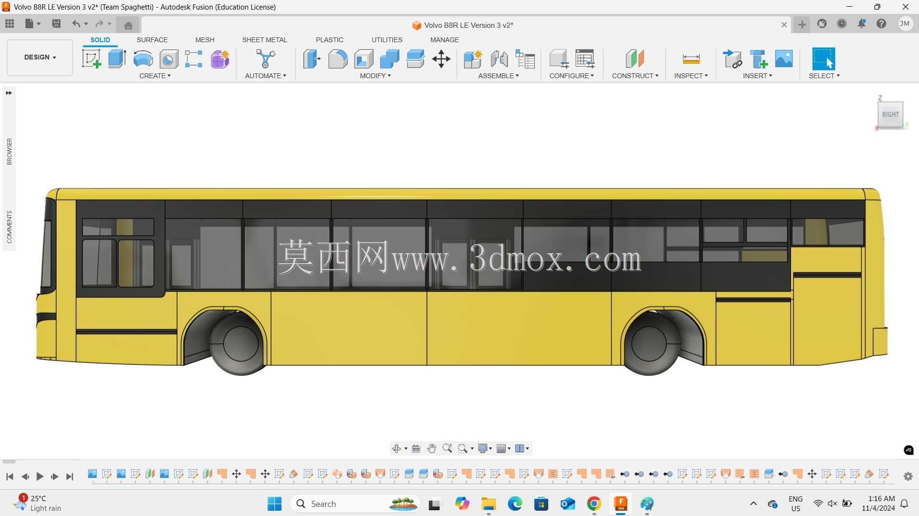Go to the Home tab icon
The height and width of the screenshot is (516, 919).
point(128,25)
